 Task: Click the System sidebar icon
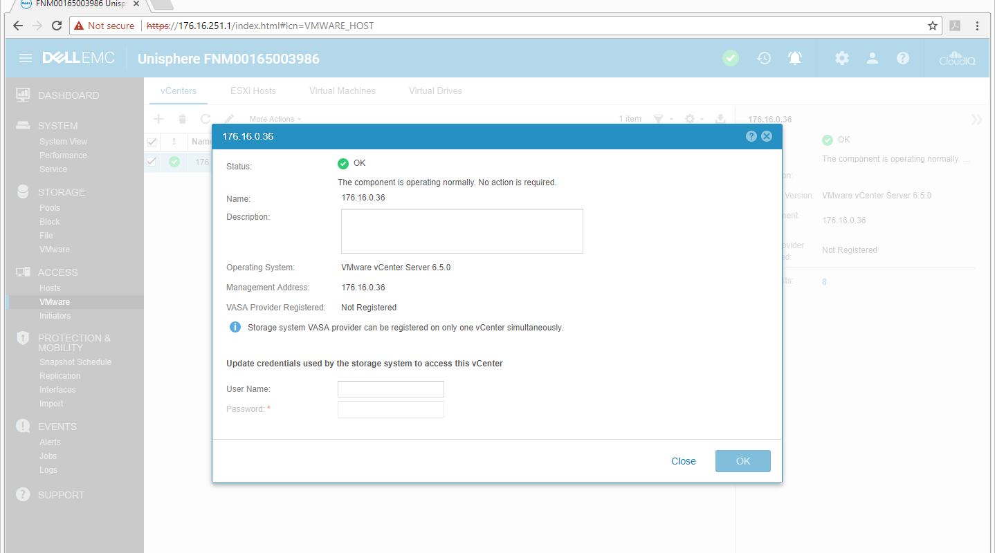point(23,126)
